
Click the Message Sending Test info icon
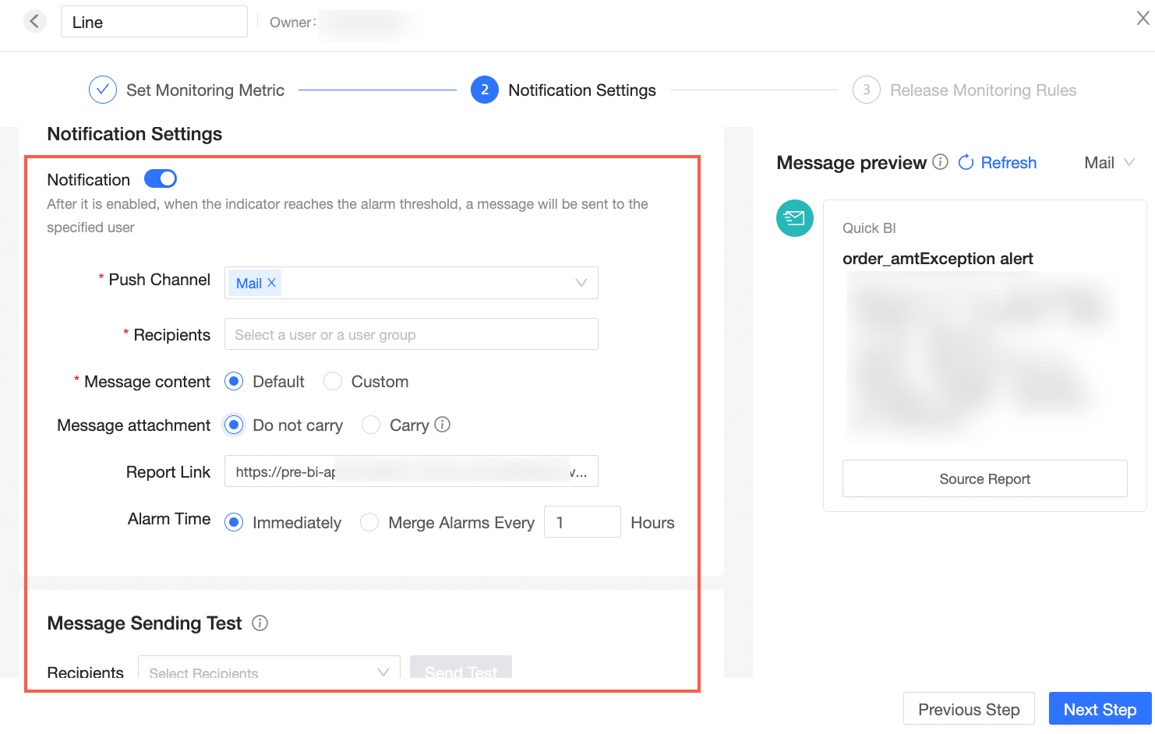click(260, 623)
